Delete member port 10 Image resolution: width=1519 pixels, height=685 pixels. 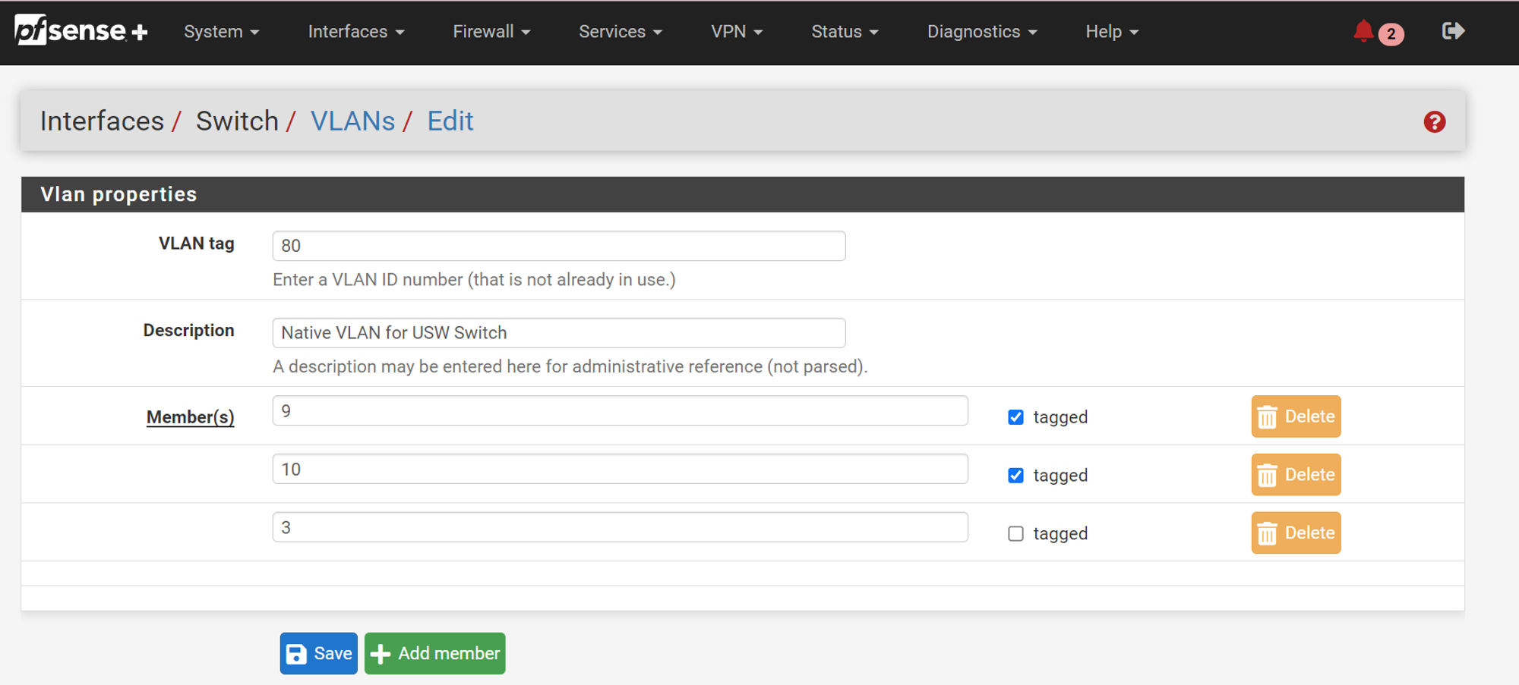click(1296, 475)
